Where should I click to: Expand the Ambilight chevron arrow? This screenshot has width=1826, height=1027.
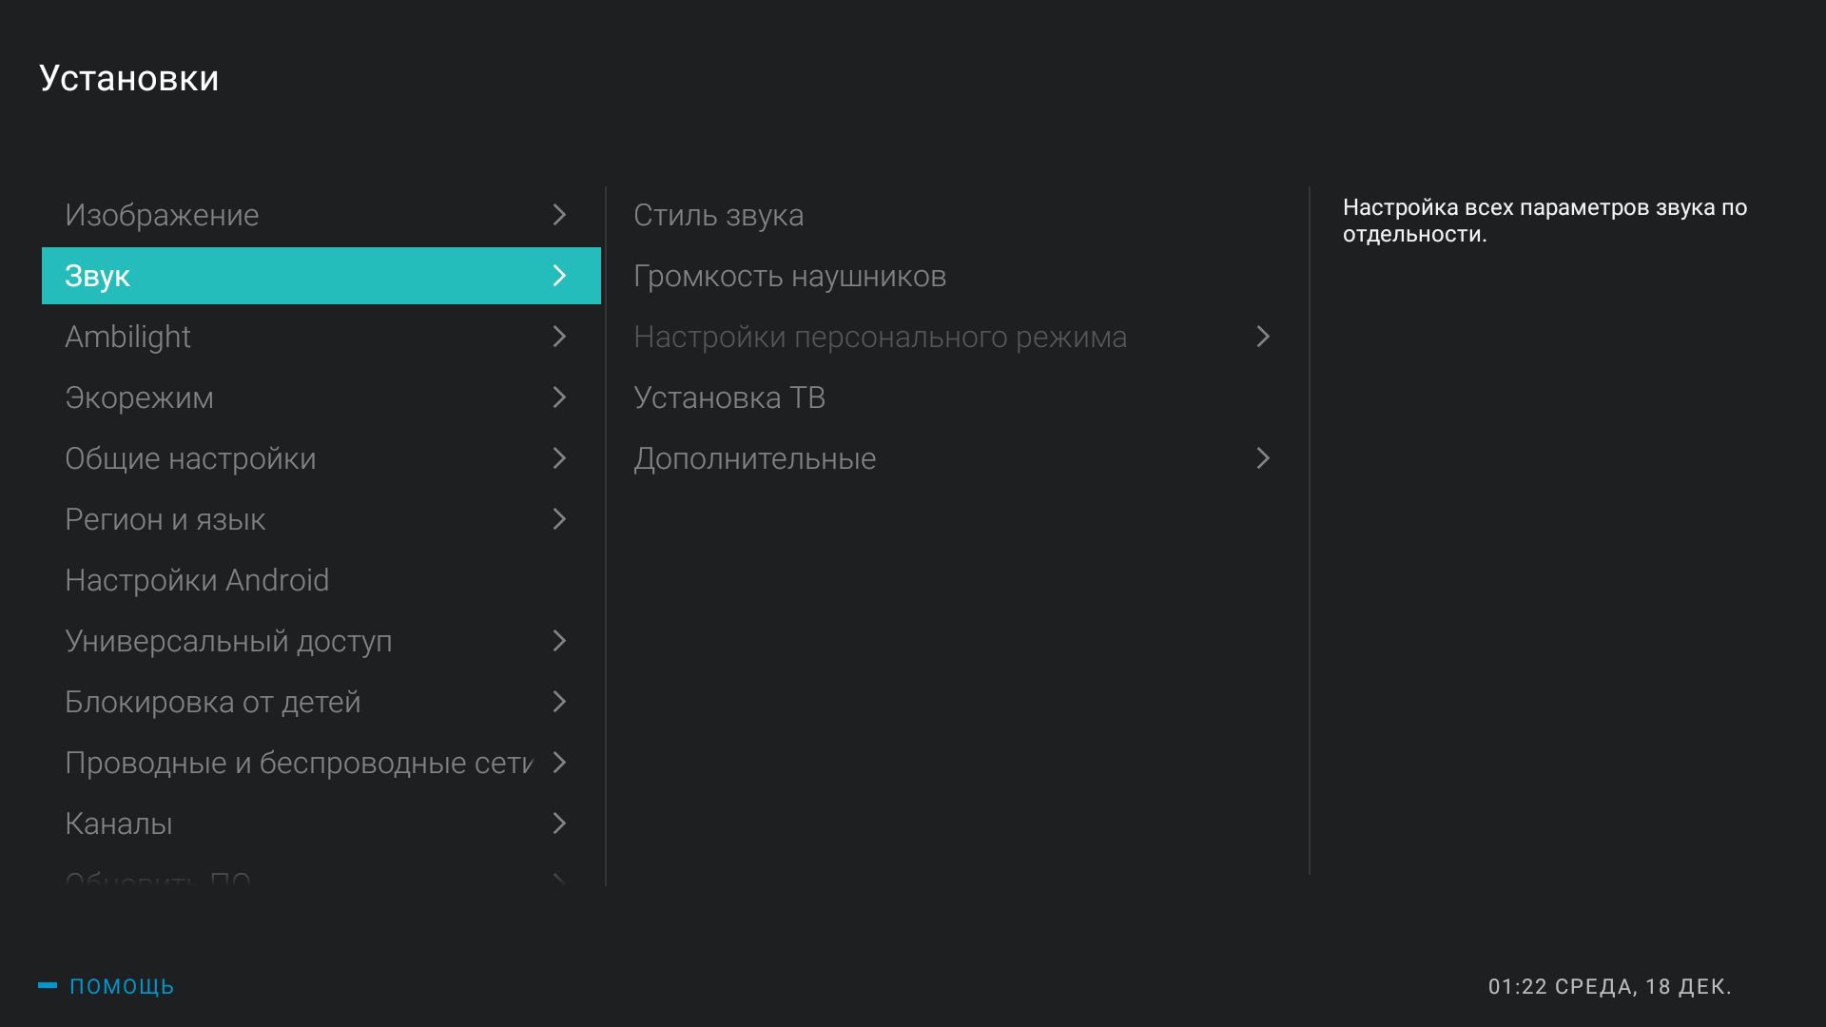559,337
